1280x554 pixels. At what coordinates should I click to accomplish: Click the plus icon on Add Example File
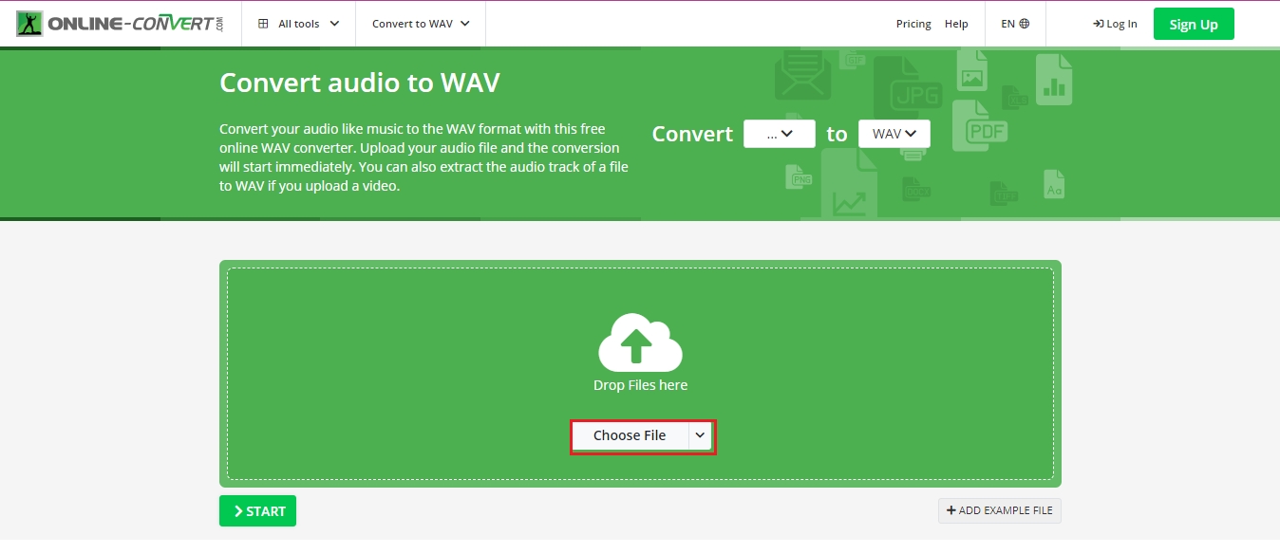951,510
